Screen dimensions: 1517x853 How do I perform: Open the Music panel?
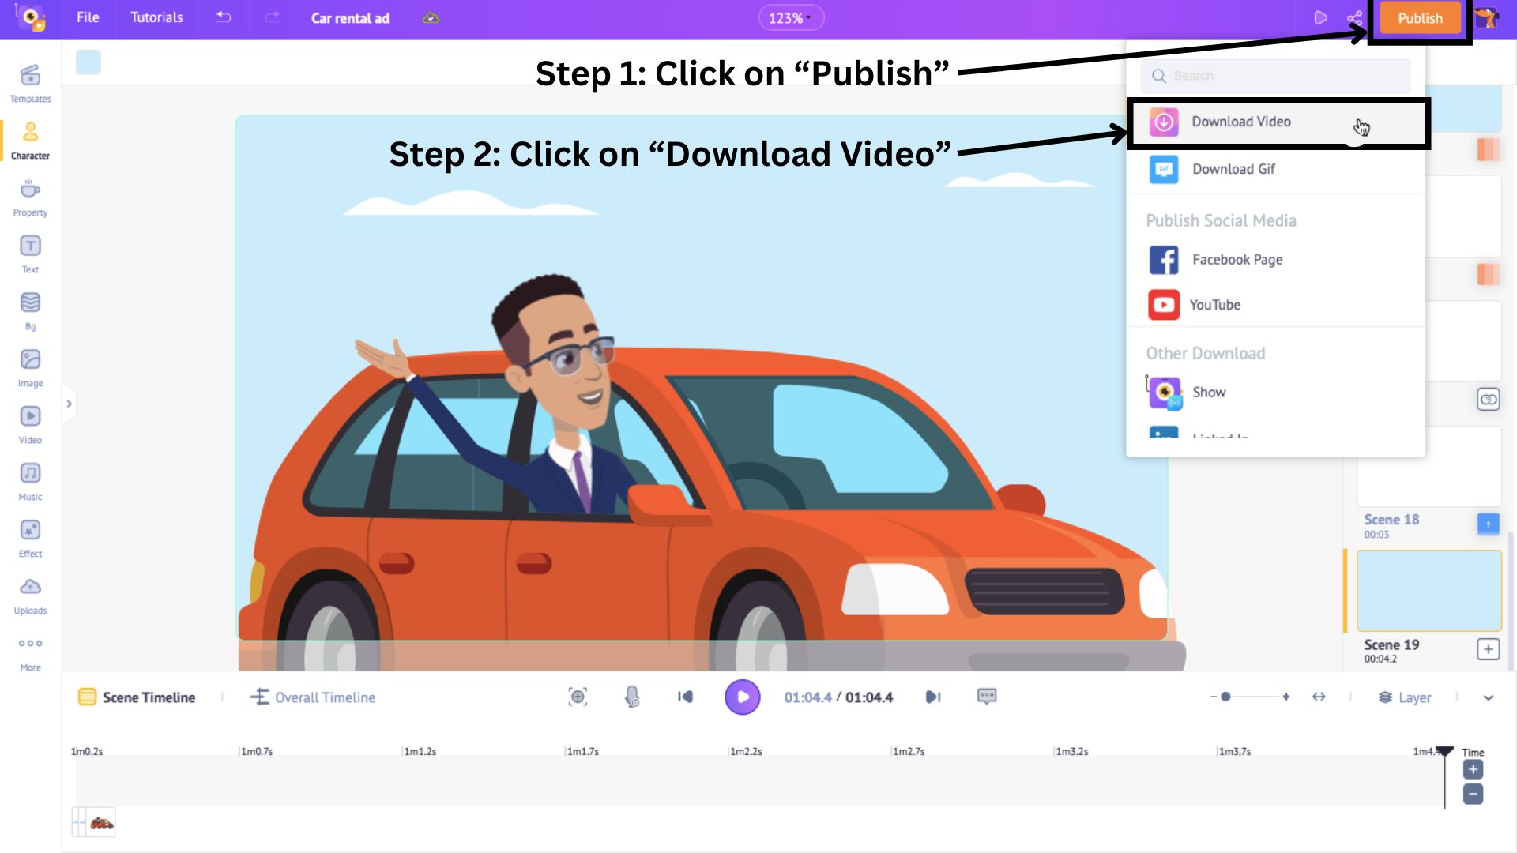pos(29,481)
